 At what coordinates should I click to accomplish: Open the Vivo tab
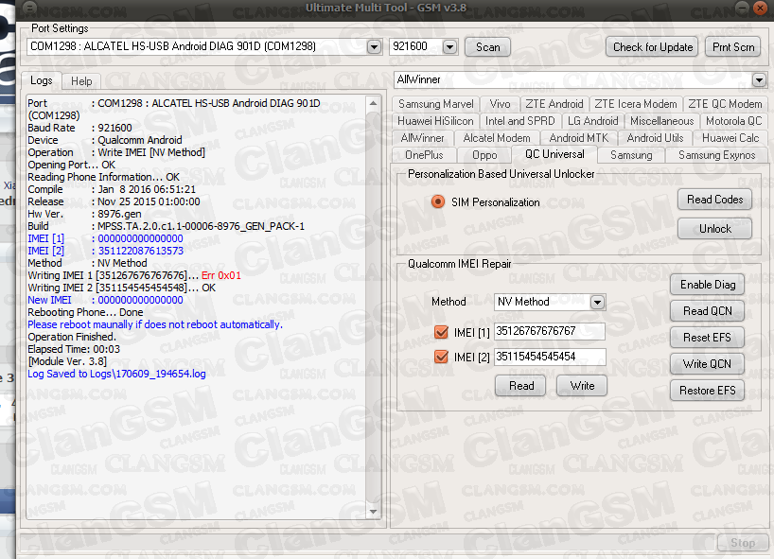500,104
